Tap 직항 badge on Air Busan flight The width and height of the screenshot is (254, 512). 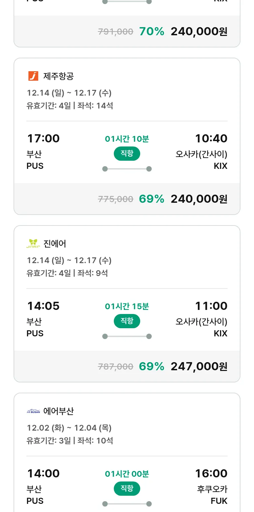click(x=127, y=489)
